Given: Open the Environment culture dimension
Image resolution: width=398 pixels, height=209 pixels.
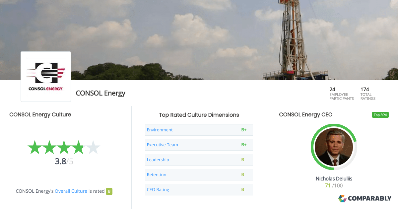Looking at the screenshot, I should [160, 130].
